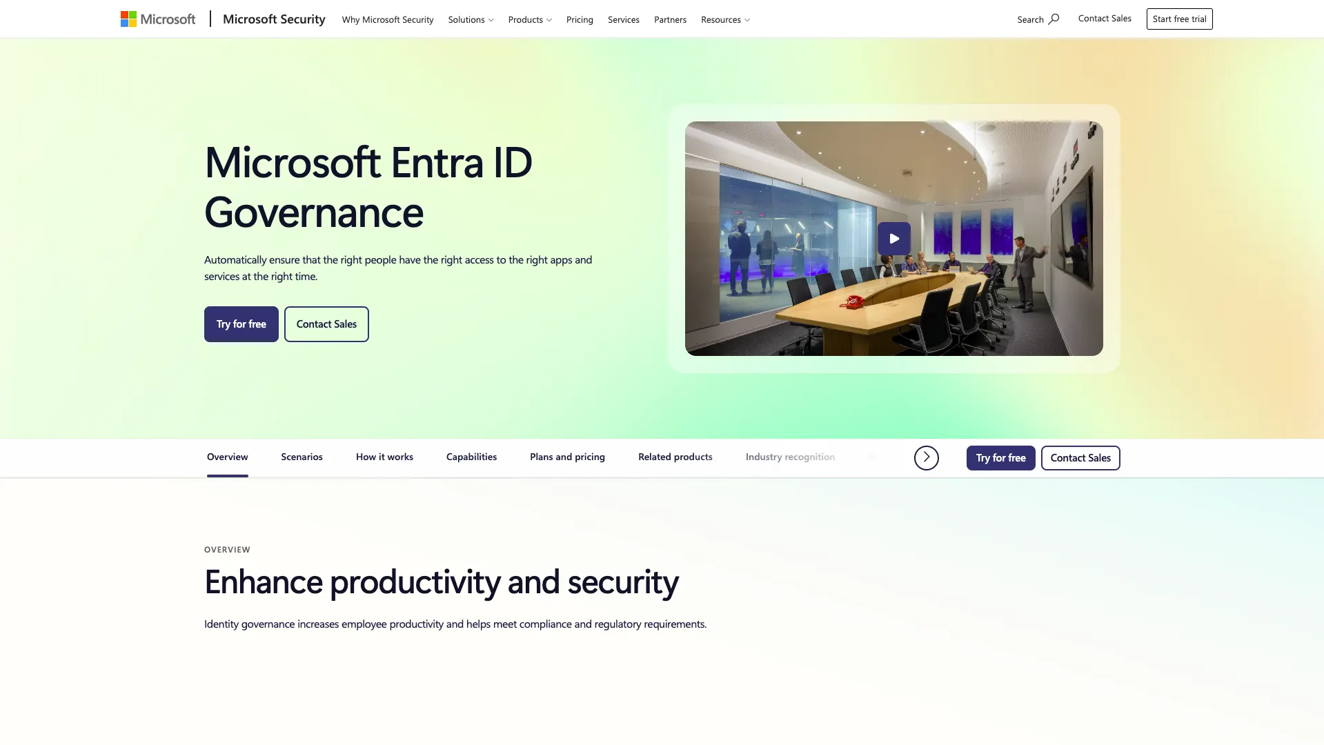Viewport: 1324px width, 745px height.
Task: Click the hero Contact Sales button
Action: click(x=326, y=324)
